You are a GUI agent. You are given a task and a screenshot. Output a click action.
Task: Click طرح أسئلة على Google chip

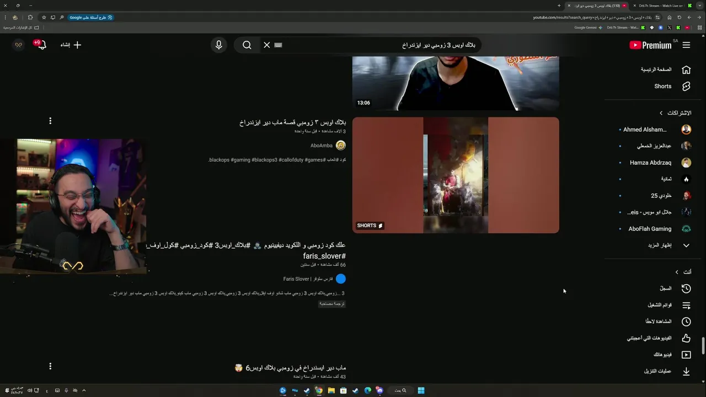tap(91, 18)
